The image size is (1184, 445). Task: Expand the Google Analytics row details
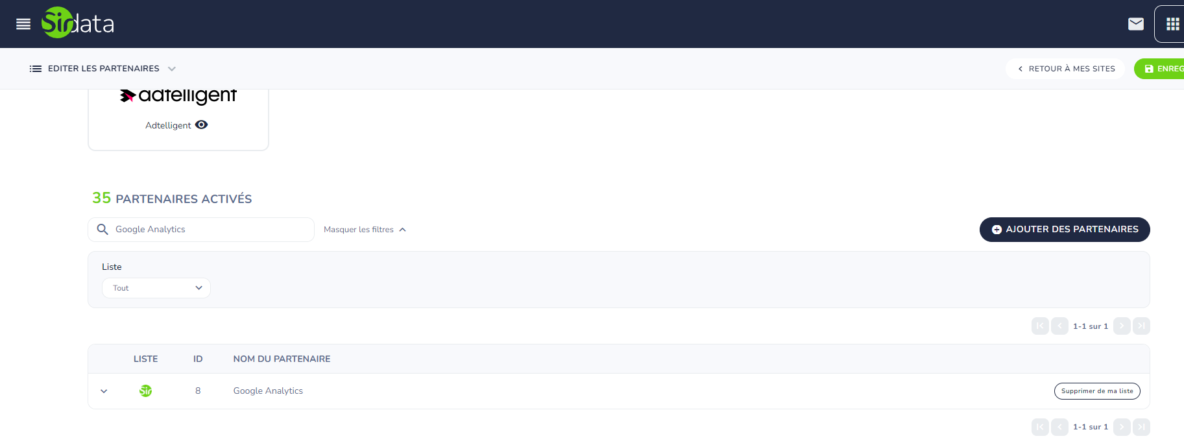click(x=104, y=391)
